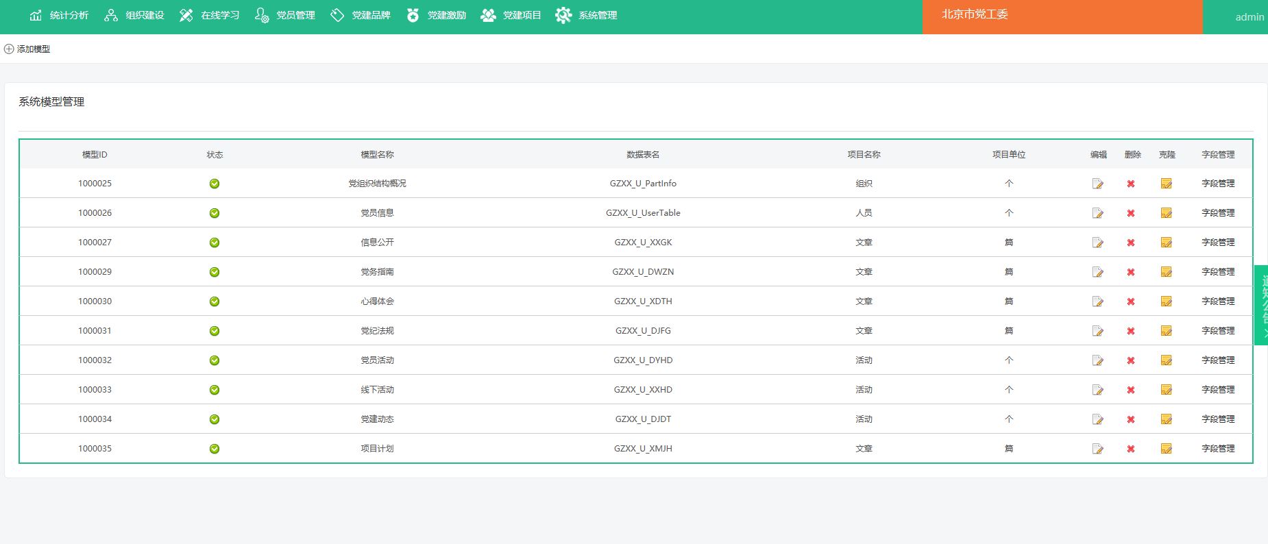
Task: Toggle status icon of model 1000025
Action: pos(215,184)
